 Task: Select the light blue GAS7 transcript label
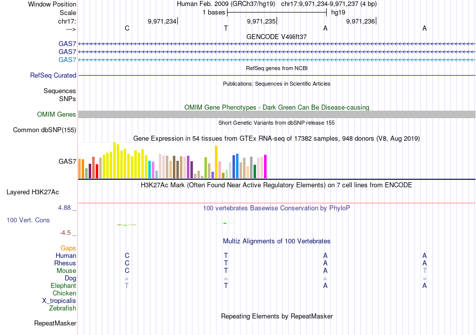[68, 60]
